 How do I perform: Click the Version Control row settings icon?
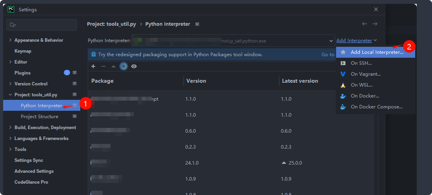coord(74,83)
